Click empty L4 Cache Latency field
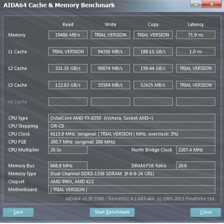This screenshot has height=224, width=224. pos(196,102)
